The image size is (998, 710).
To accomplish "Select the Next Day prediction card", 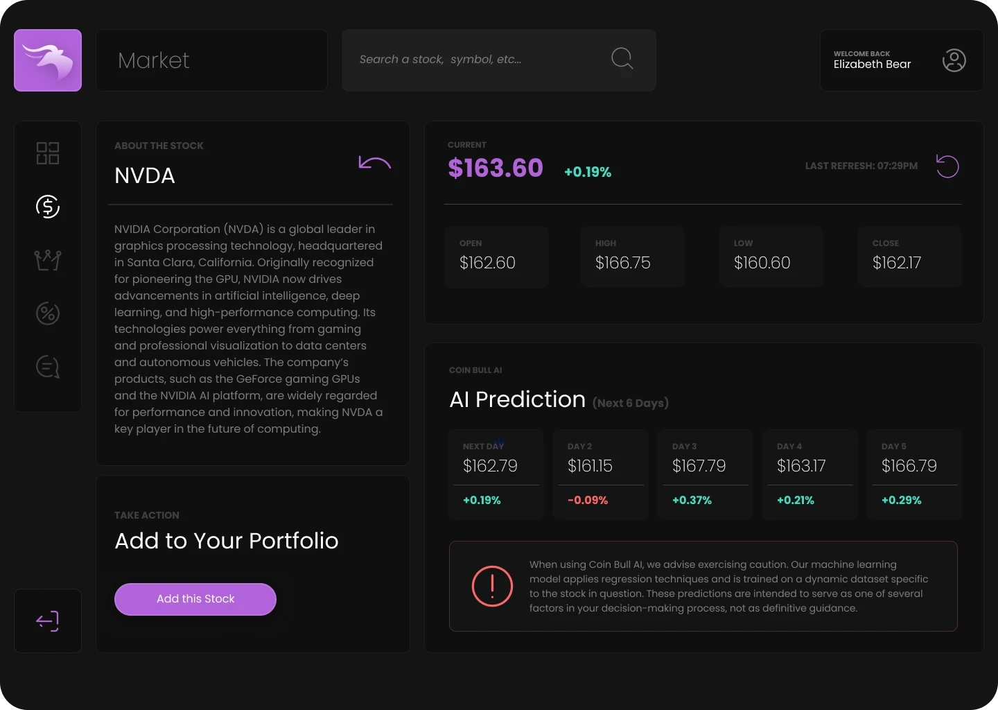I will click(x=496, y=474).
